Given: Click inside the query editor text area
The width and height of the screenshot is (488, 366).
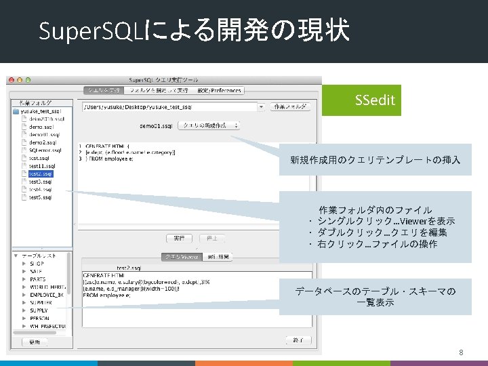Looking at the screenshot, I should [193, 184].
